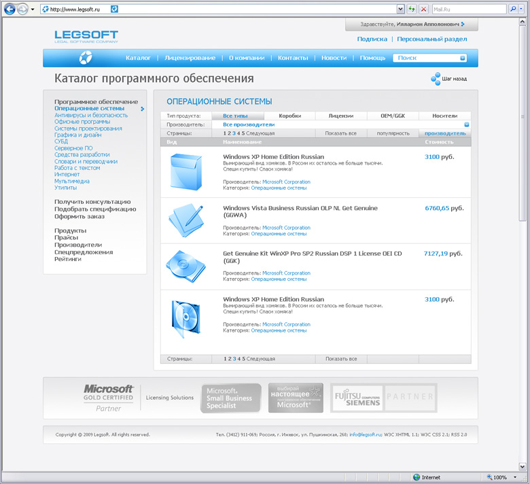This screenshot has height=484, width=530.
Task: Select the Носители product type tab
Action: [x=445, y=116]
